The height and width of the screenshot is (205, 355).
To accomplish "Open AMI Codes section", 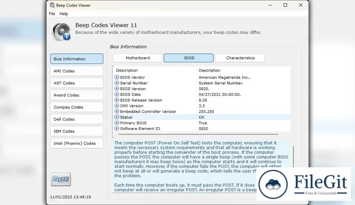I will [77, 71].
